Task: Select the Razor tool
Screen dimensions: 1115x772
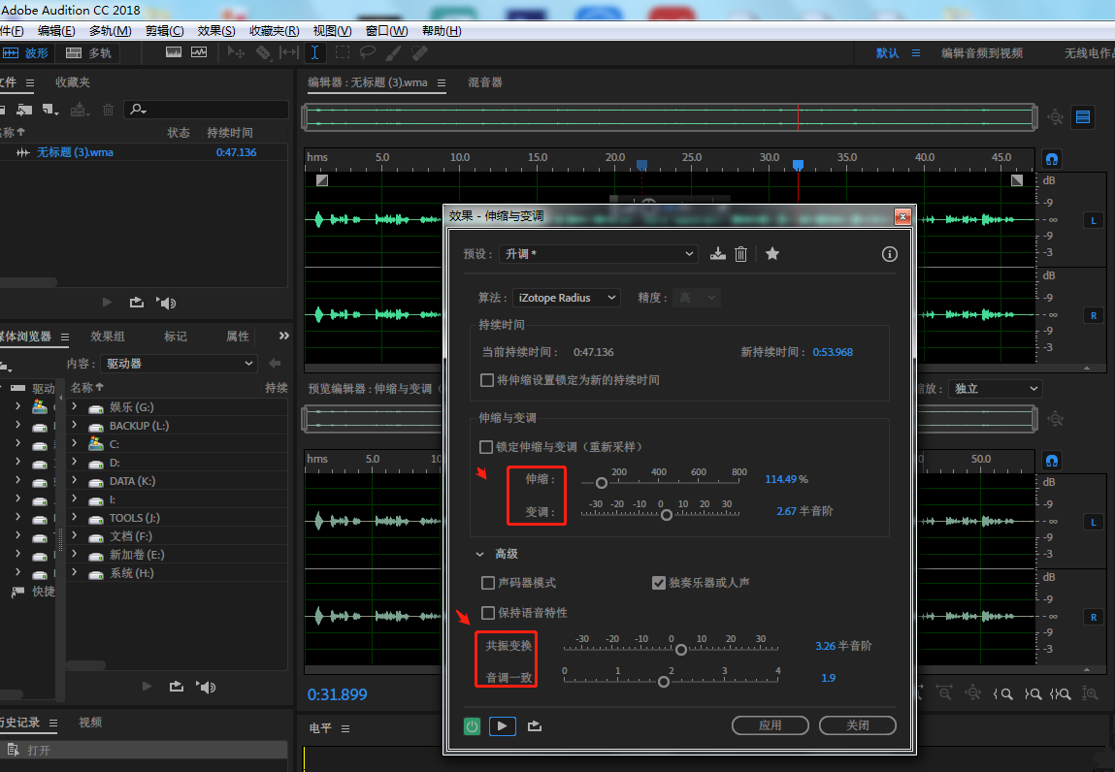Action: tap(263, 52)
